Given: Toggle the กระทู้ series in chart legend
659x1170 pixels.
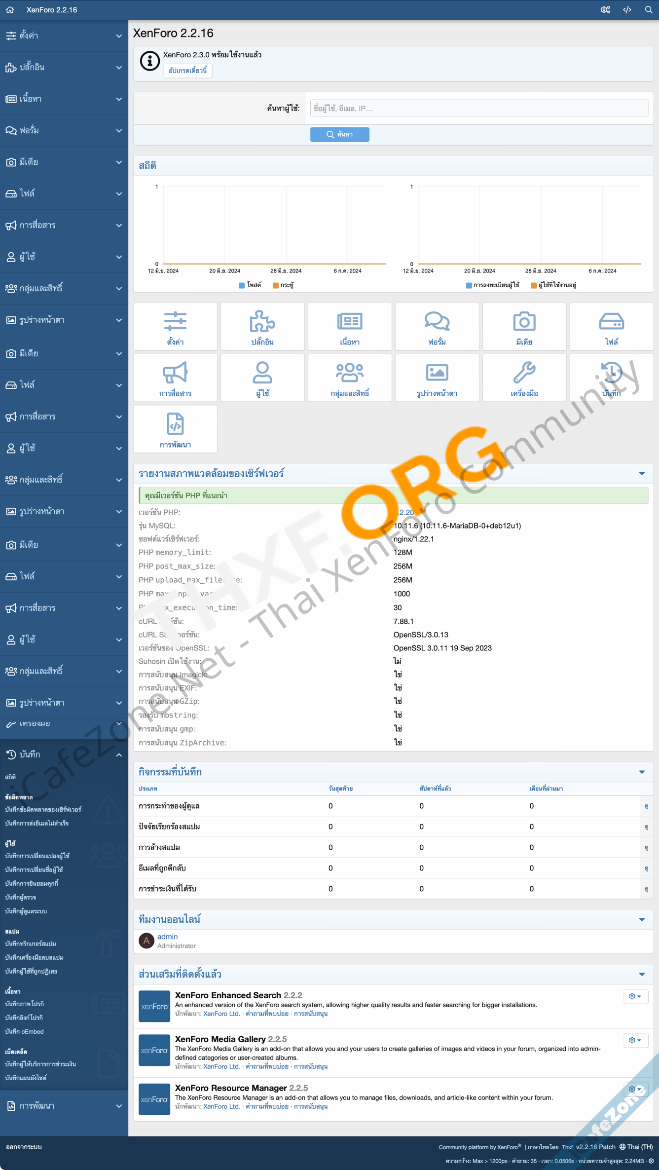Looking at the screenshot, I should pos(283,285).
